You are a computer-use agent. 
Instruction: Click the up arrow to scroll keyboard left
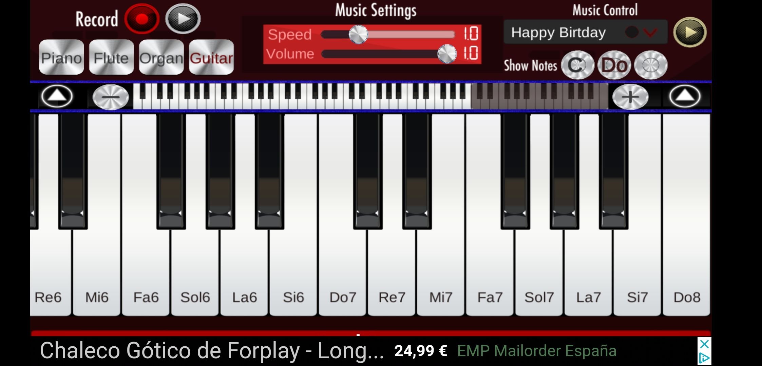click(56, 96)
